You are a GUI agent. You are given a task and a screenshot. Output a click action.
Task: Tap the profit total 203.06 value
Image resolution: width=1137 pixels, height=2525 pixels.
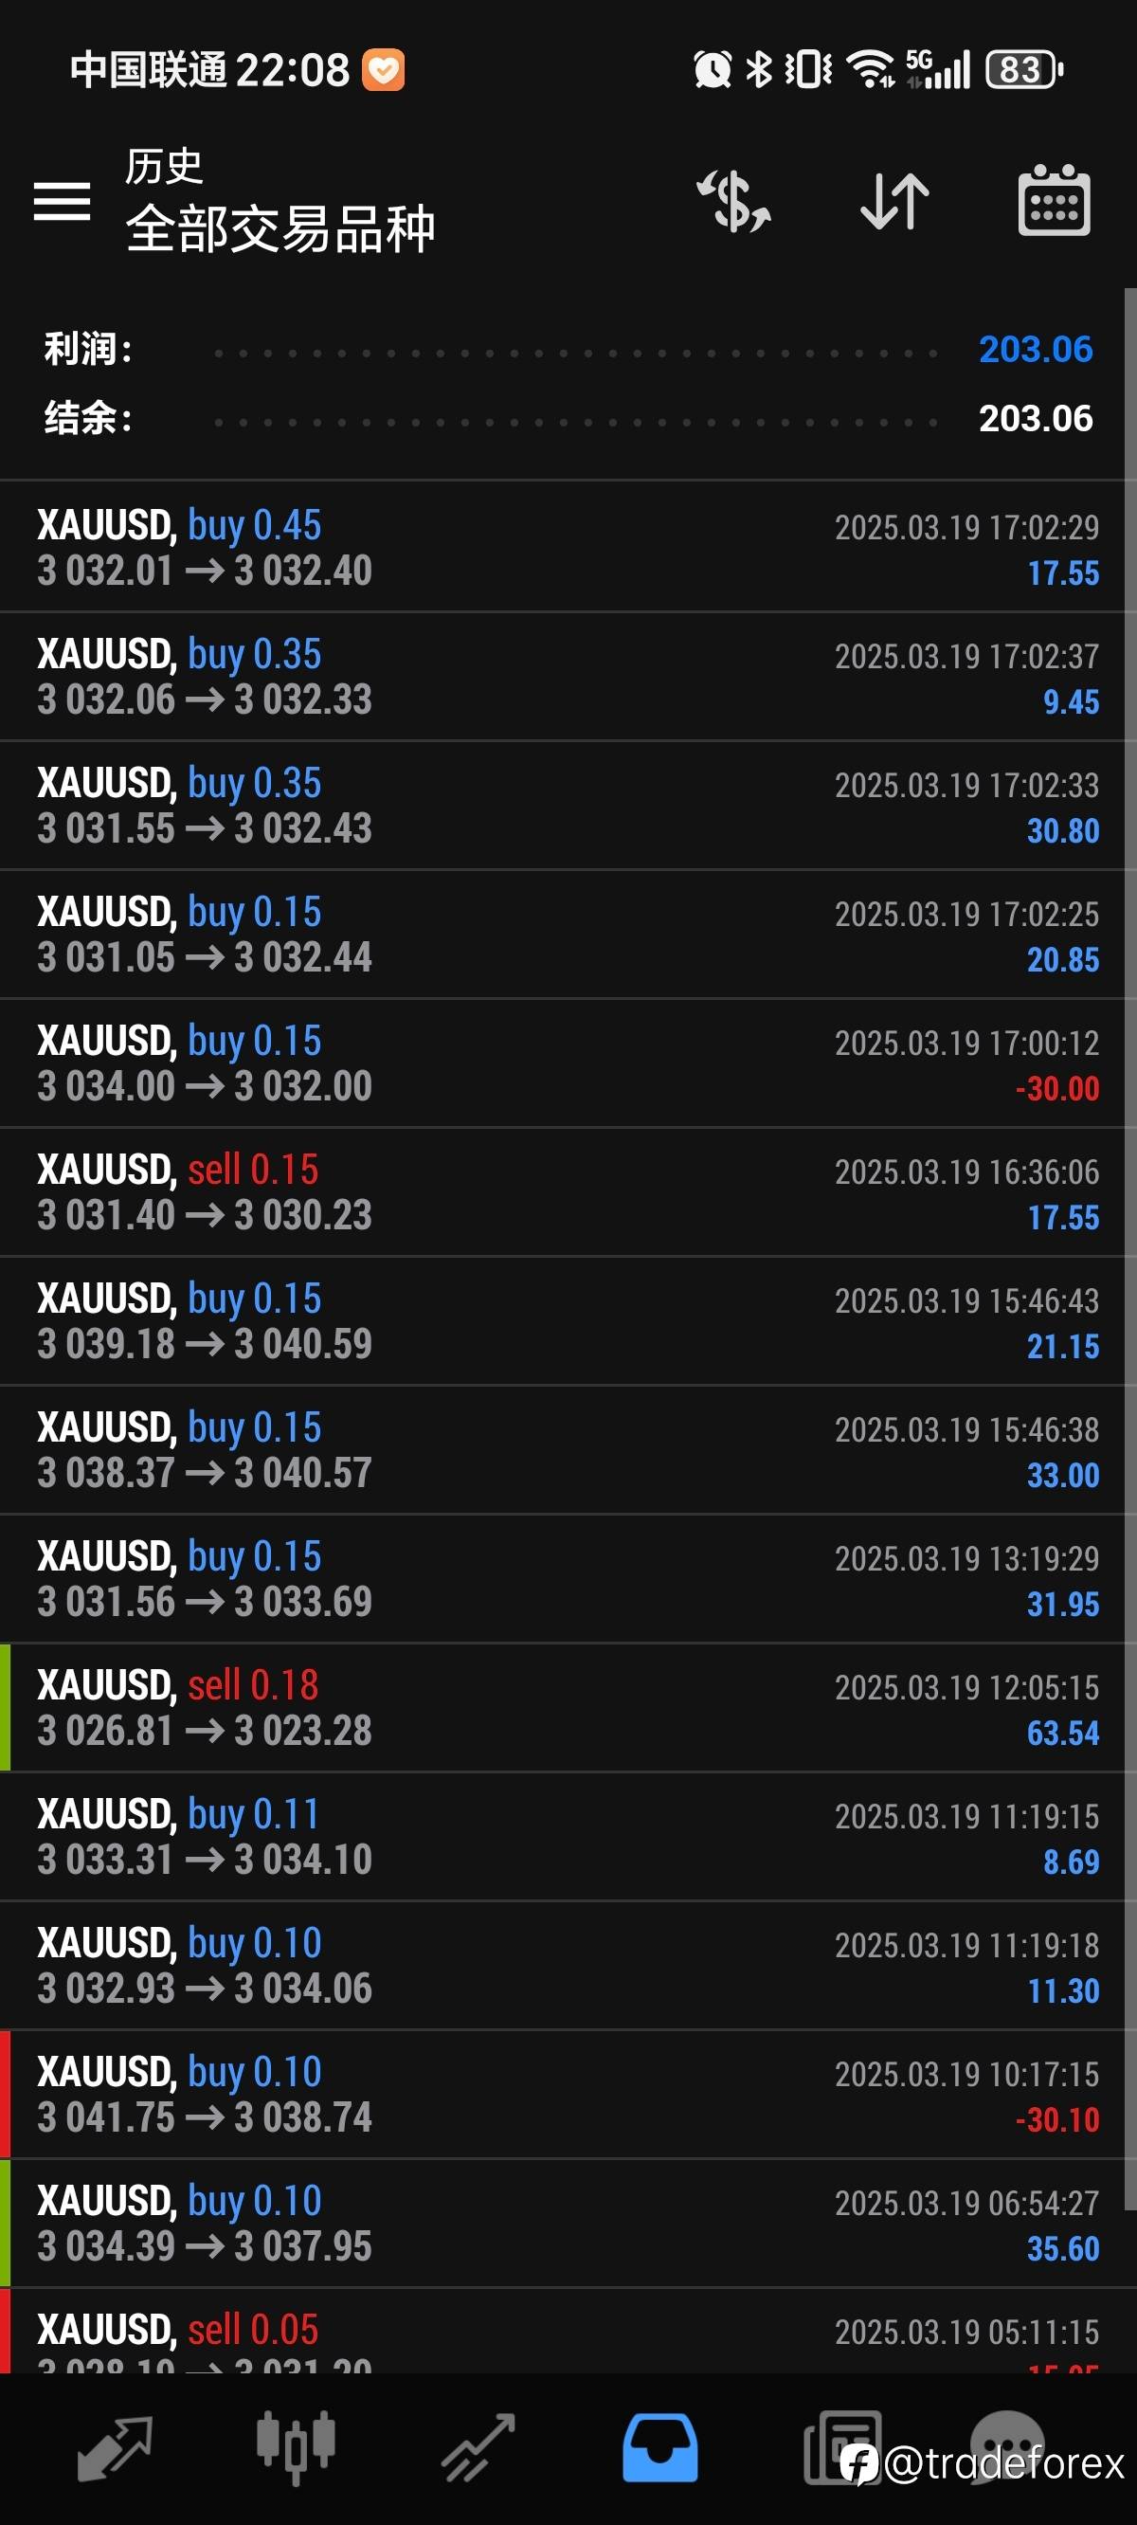click(x=1035, y=349)
